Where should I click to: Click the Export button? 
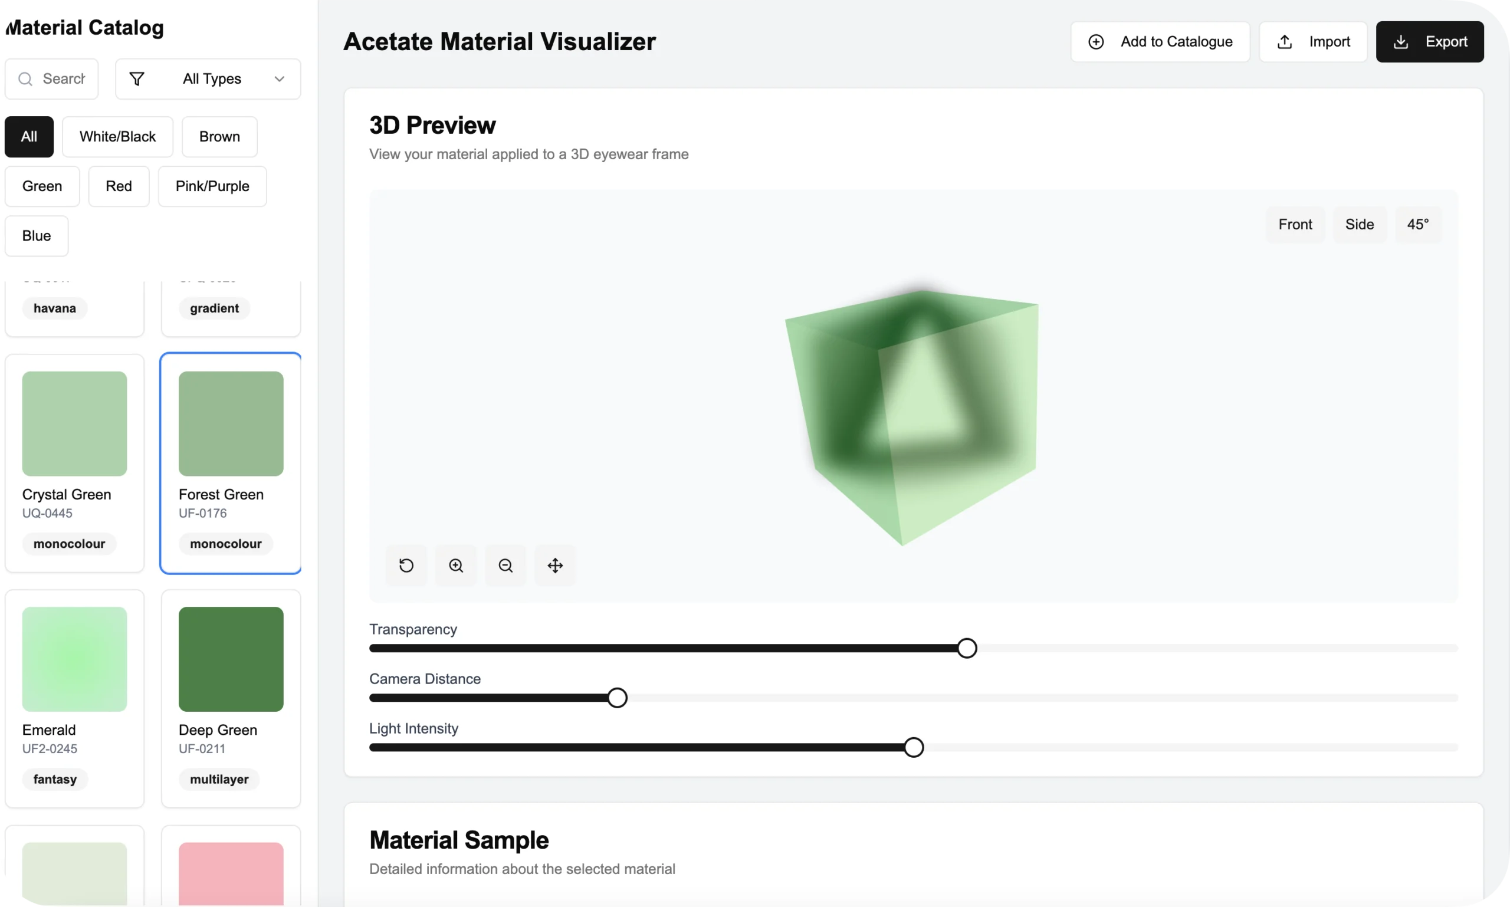pyautogui.click(x=1430, y=41)
